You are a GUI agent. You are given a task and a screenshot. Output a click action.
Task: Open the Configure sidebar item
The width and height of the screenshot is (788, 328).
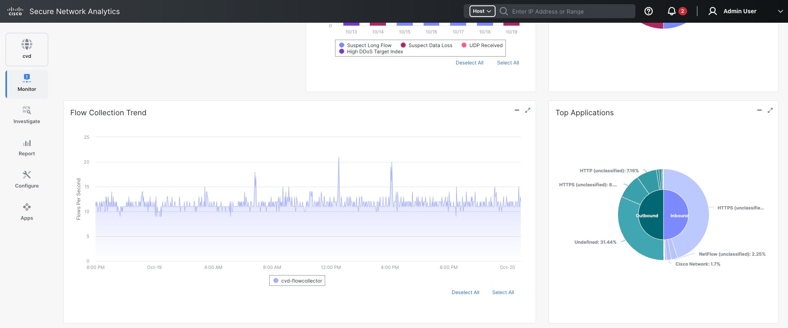tap(27, 180)
